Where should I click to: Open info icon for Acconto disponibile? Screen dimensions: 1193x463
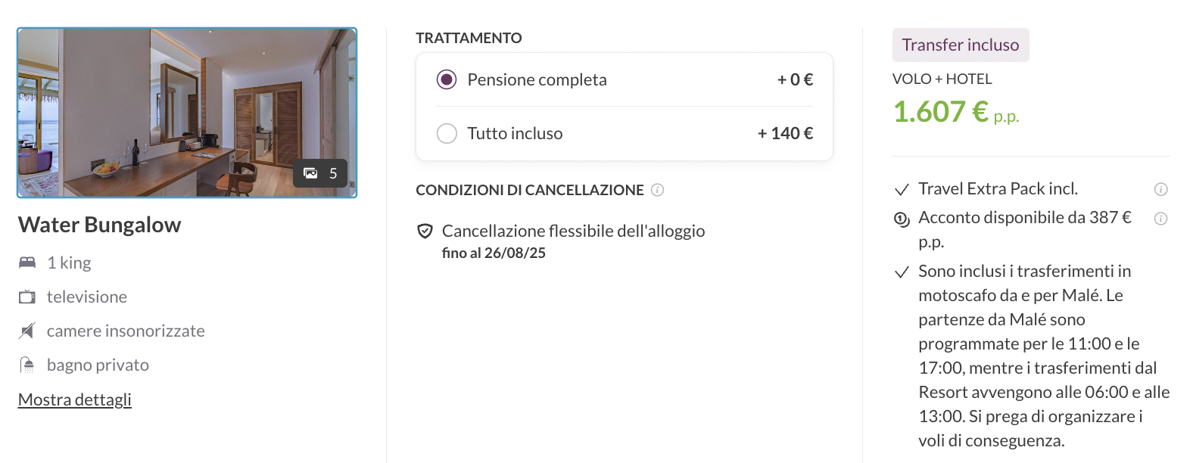point(1160,219)
